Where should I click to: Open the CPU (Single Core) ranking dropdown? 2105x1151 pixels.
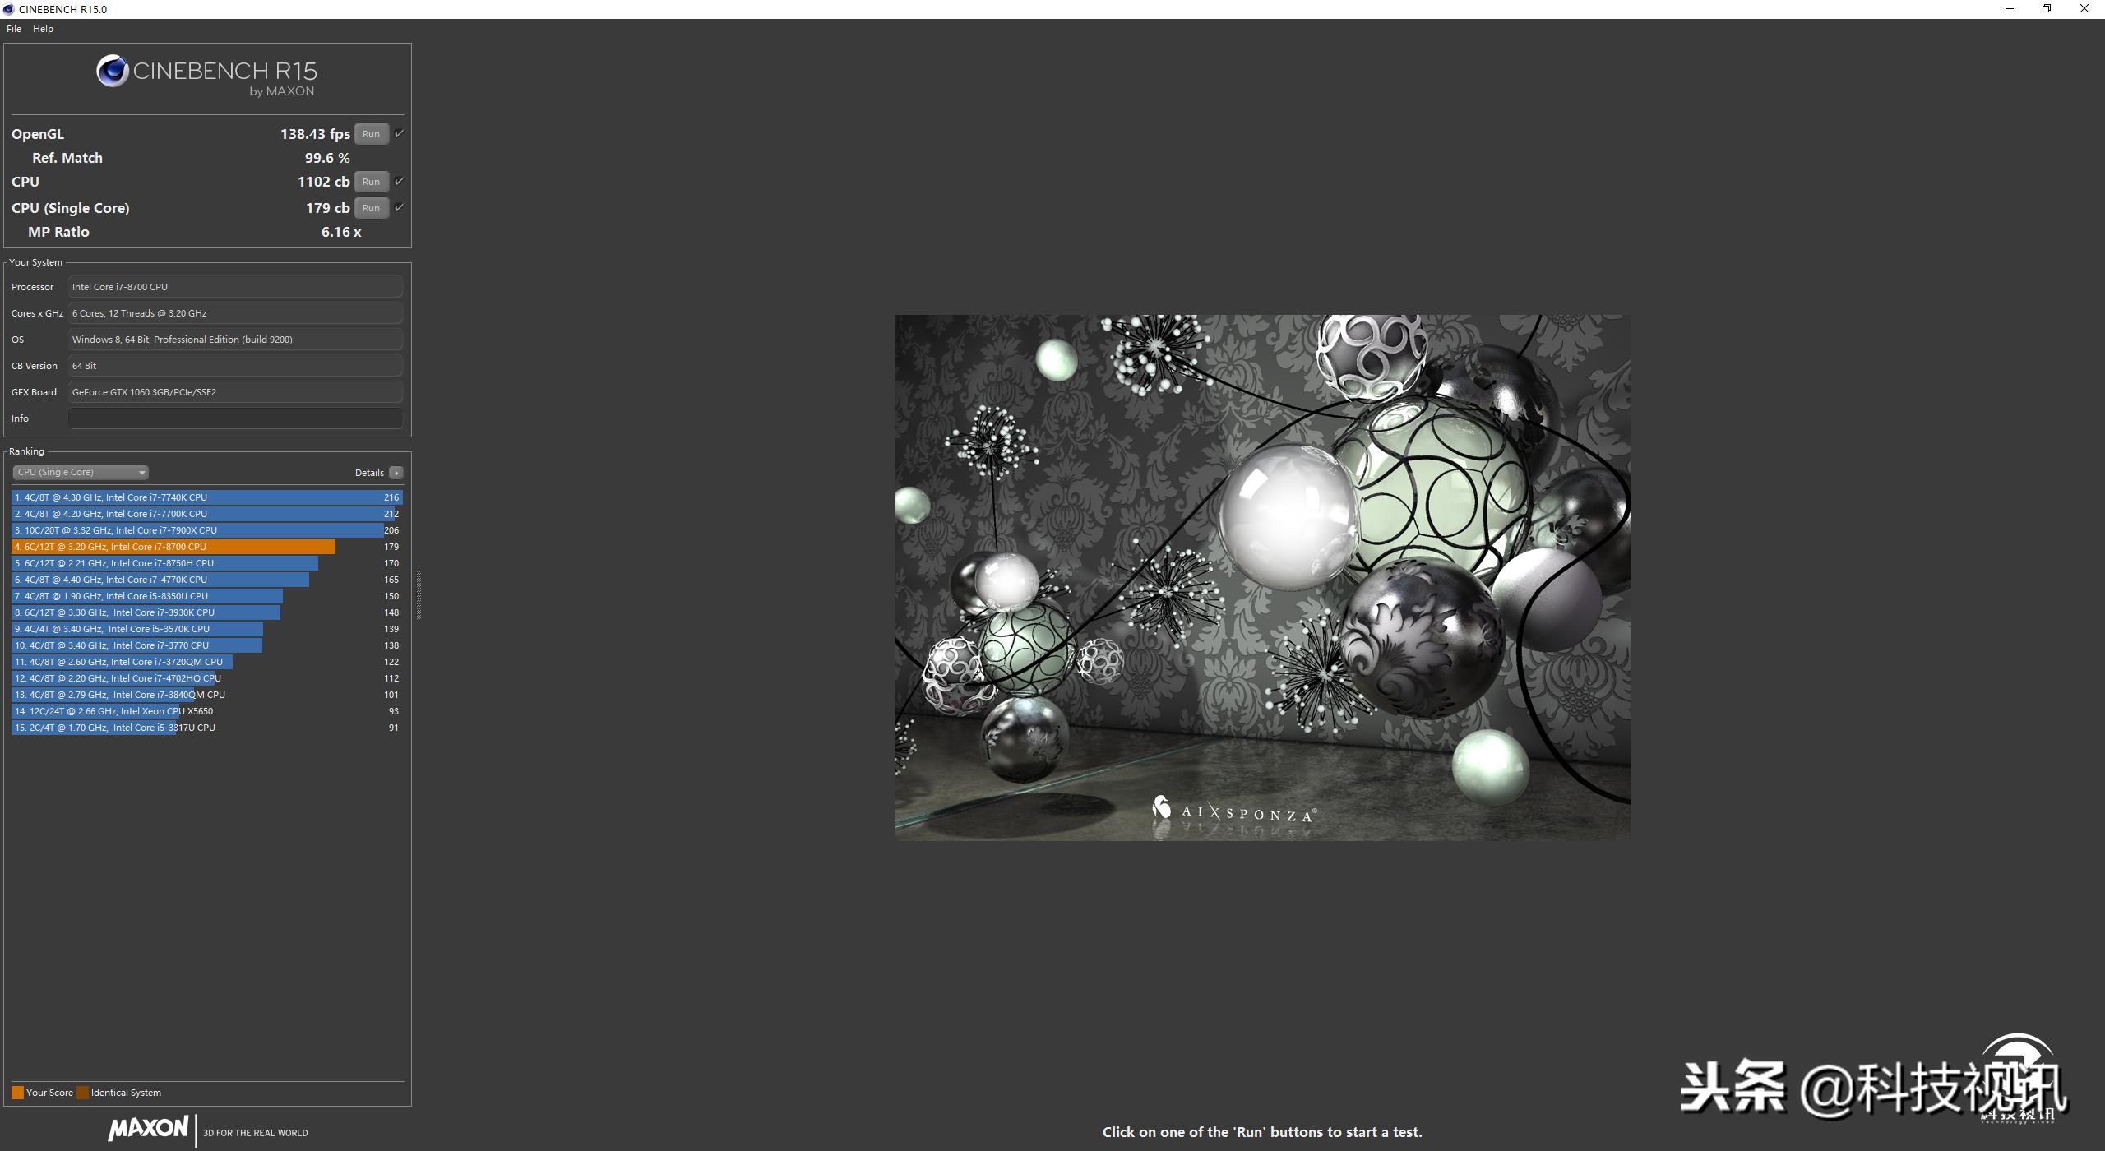tap(81, 472)
